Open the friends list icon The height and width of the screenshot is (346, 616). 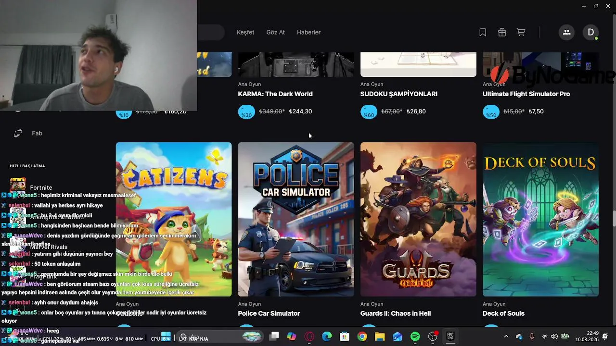click(566, 32)
